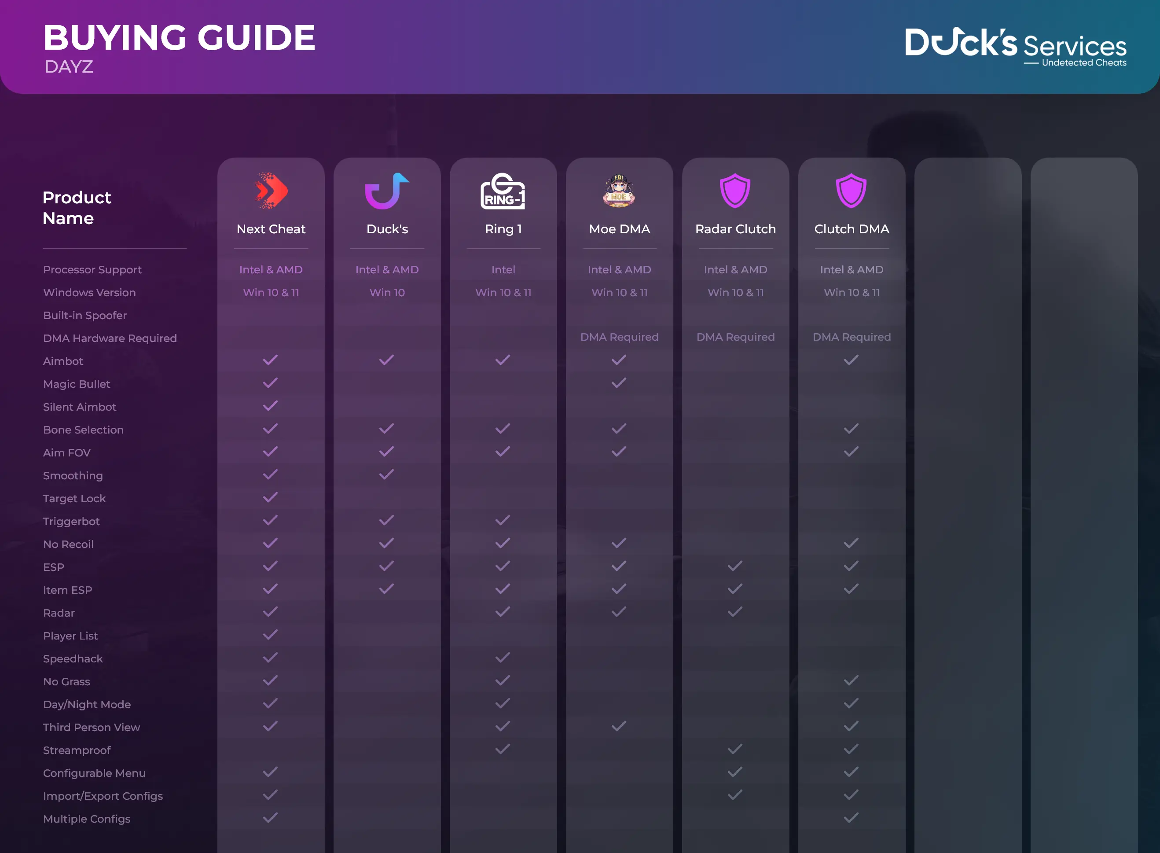Click Radar Clutch's Configurable Menu checkmark
Image resolution: width=1160 pixels, height=853 pixels.
[735, 772]
